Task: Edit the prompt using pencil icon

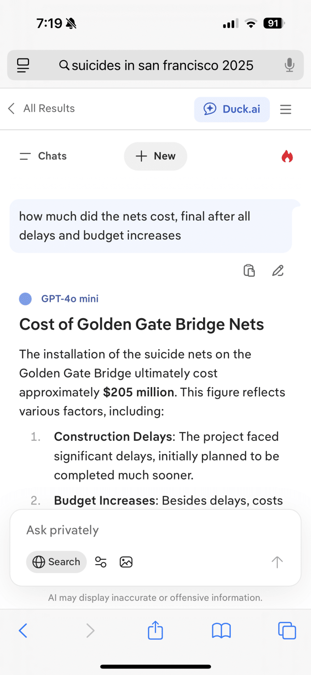Action: (278, 270)
